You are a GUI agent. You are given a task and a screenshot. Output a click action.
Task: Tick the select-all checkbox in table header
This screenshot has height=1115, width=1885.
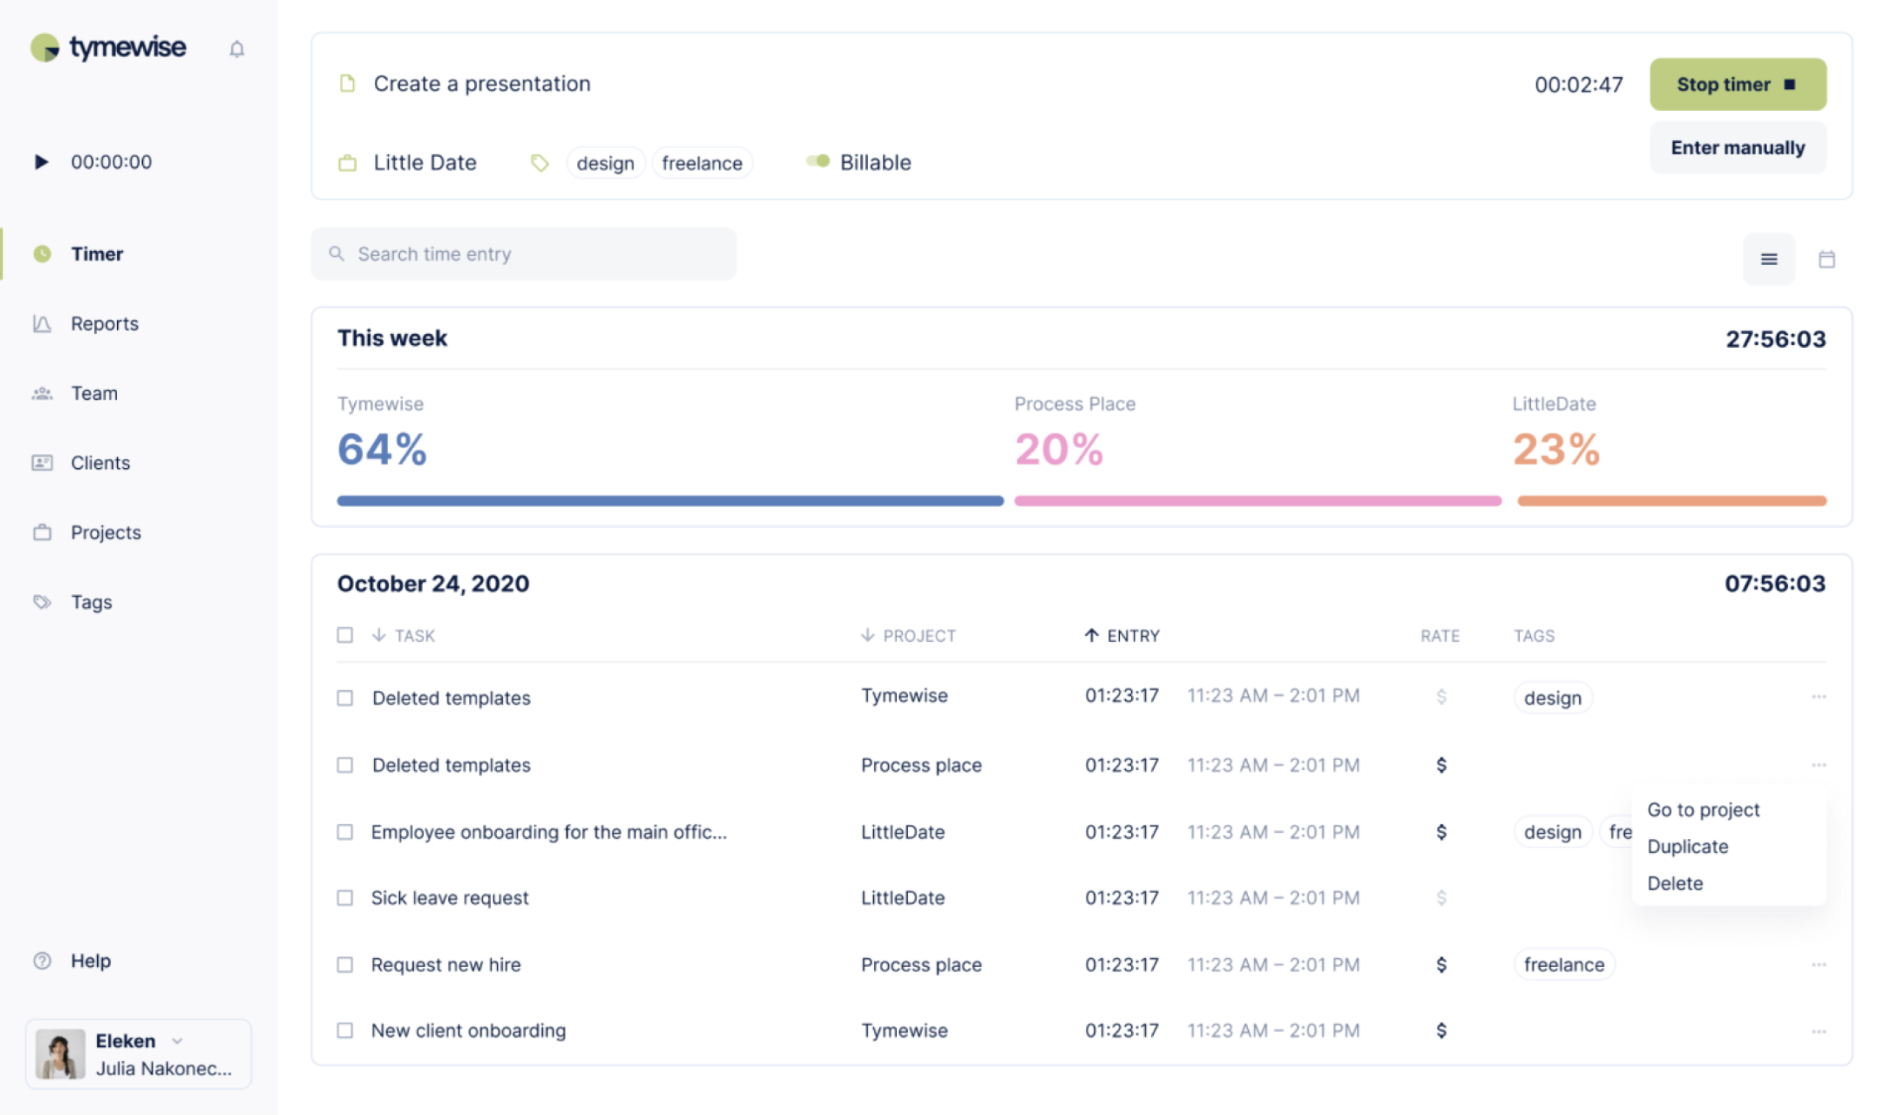[x=345, y=636]
